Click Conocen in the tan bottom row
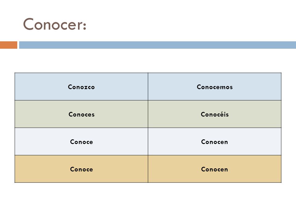This screenshot has width=296, height=222. pyautogui.click(x=215, y=169)
